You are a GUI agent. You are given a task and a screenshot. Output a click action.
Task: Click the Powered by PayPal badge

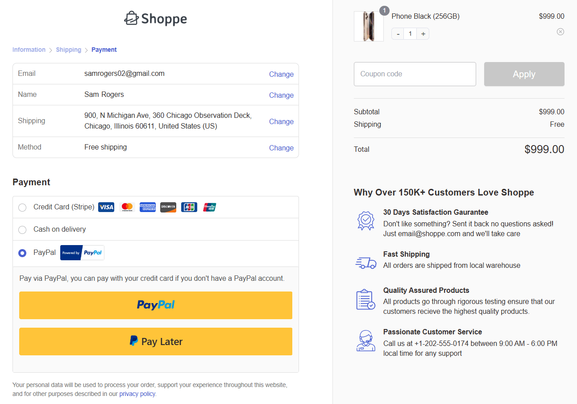(82, 252)
